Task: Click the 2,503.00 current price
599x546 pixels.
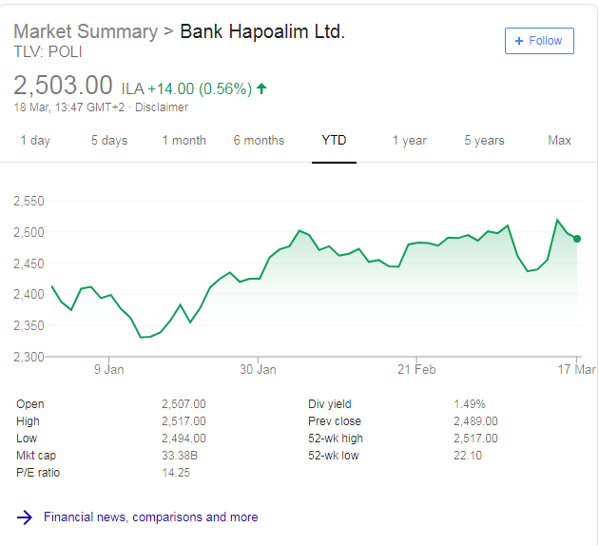Action: (63, 86)
